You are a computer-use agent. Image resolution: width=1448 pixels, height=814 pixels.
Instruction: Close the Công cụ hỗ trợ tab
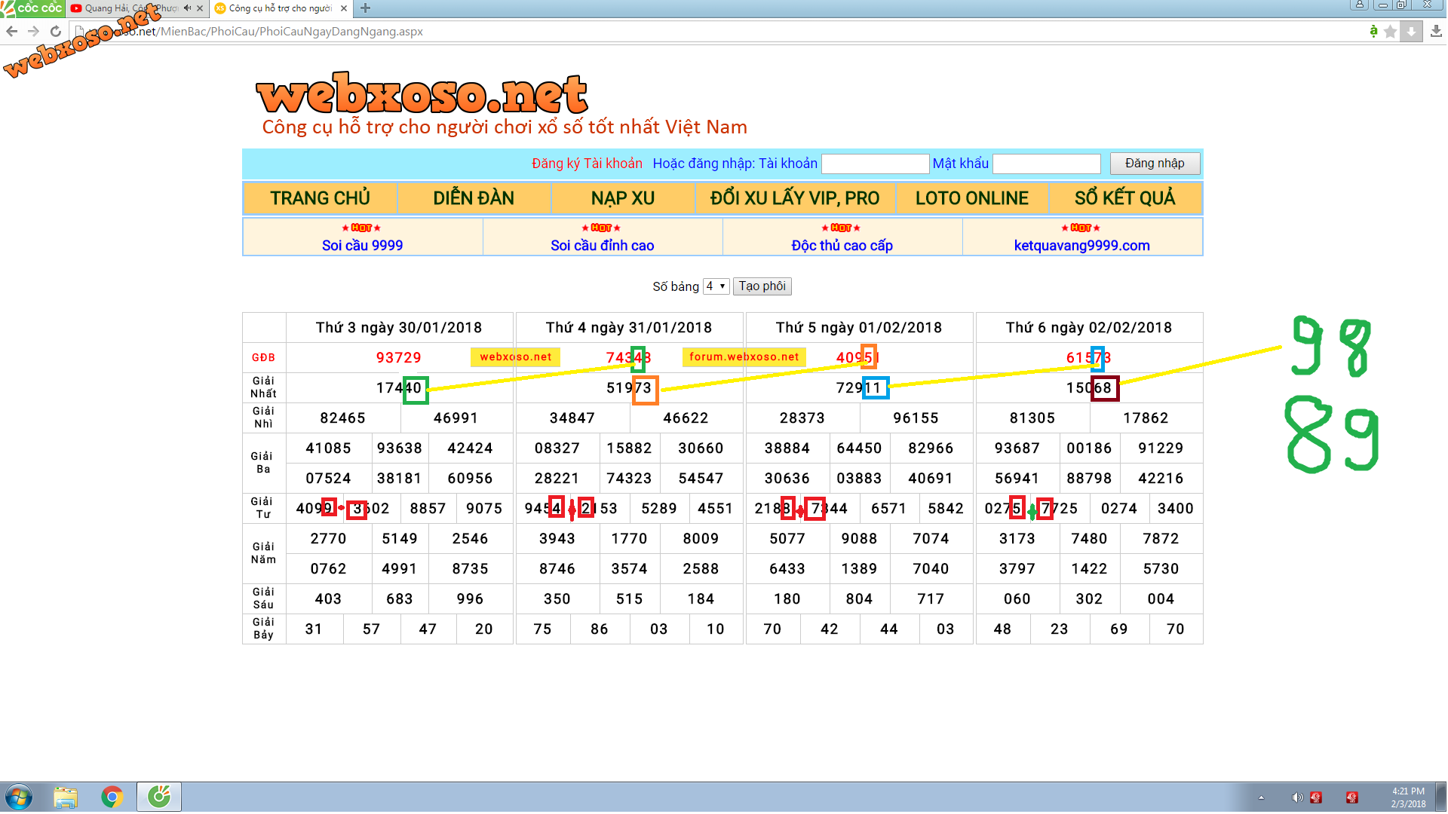point(344,8)
